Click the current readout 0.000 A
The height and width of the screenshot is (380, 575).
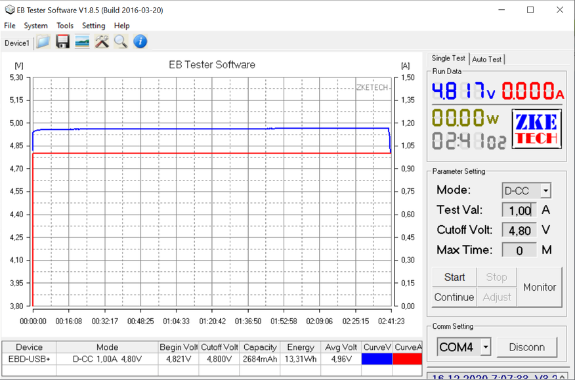[532, 91]
